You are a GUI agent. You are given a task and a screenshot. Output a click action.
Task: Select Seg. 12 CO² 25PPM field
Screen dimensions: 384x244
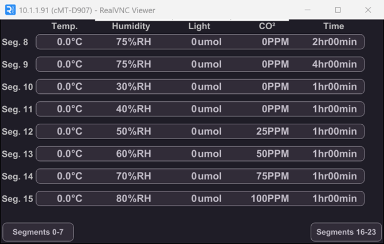pyautogui.click(x=272, y=132)
